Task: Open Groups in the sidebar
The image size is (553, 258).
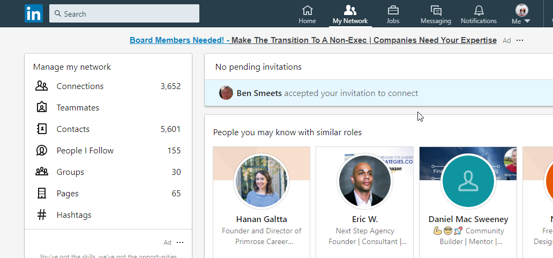Action: coord(70,172)
